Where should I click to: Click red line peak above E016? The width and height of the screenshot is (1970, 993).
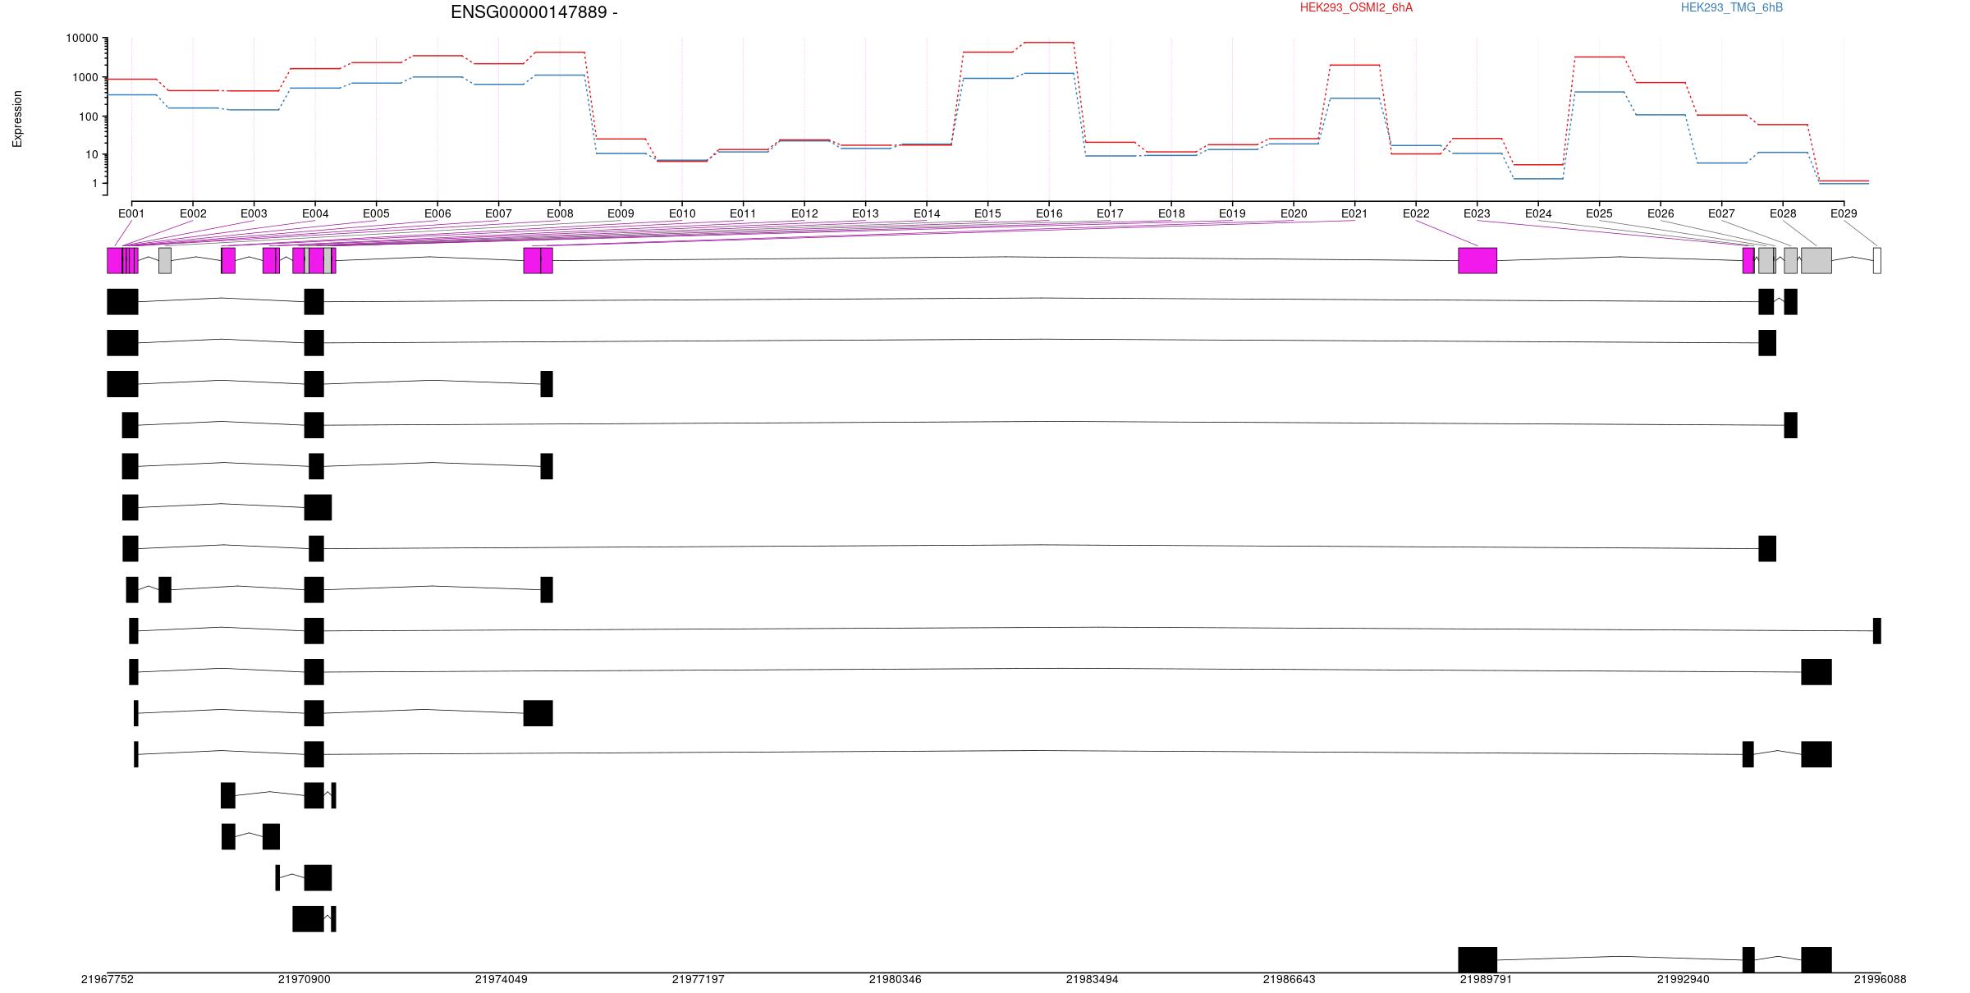(1049, 42)
